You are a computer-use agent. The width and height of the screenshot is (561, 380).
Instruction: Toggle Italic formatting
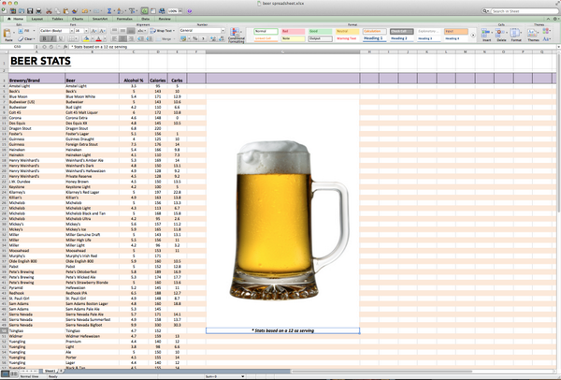click(52, 38)
